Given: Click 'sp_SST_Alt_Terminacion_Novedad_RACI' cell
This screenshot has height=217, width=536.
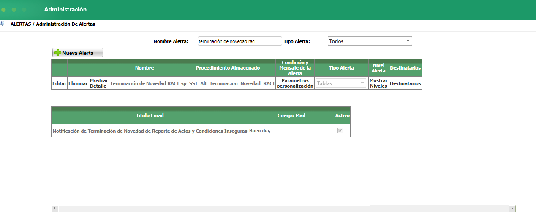Looking at the screenshot, I should click(228, 83).
